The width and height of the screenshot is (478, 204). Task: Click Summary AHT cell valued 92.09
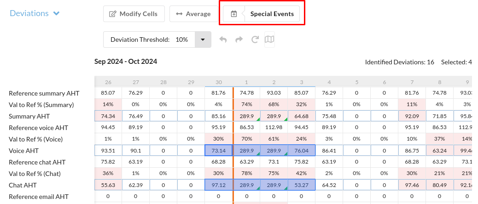[412, 116]
